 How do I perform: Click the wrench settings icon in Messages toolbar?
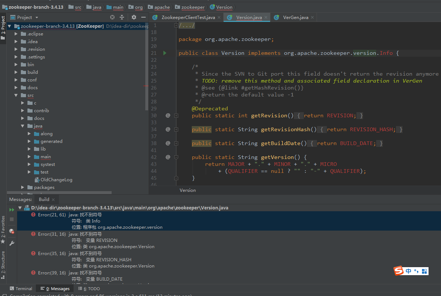(12, 243)
